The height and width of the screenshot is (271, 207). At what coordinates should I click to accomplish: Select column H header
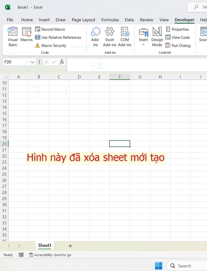(x=160, y=77)
